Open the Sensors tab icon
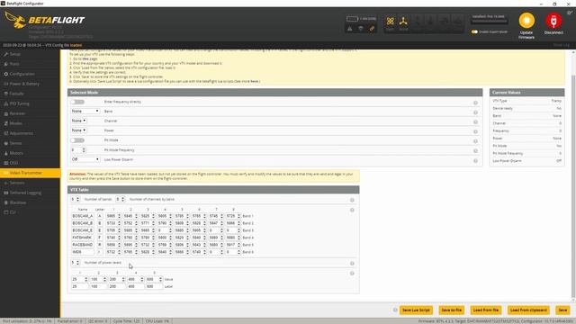The height and width of the screenshot is (324, 576). coord(6,183)
